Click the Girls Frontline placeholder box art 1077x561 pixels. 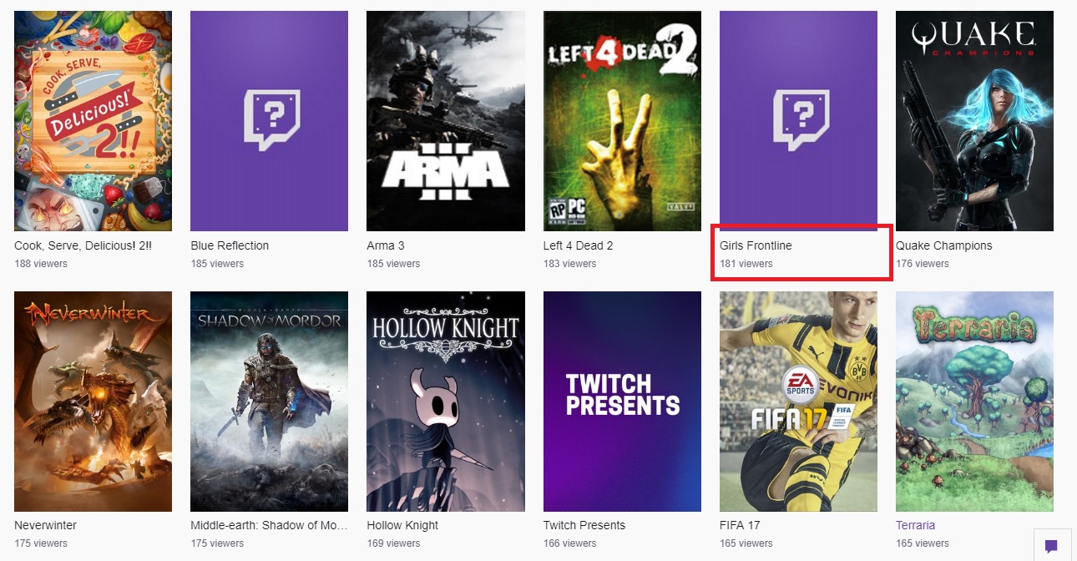[x=798, y=121]
